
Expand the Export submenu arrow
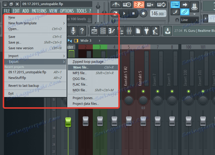point(64,62)
